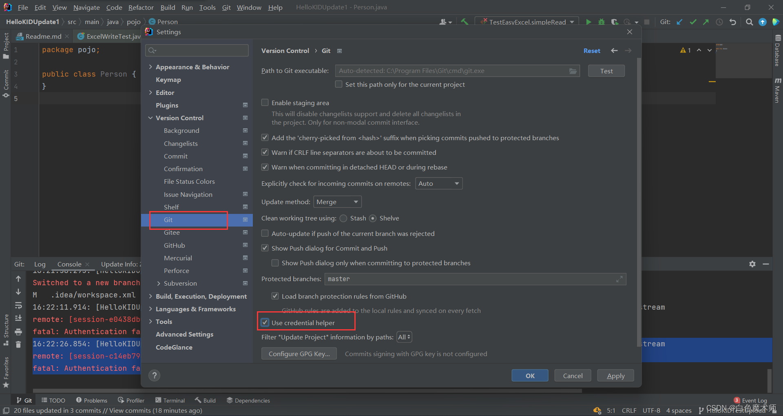Click the Git commit checkmark icon

[x=693, y=22]
